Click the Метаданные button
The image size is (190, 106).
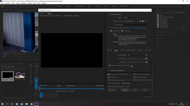(112, 90)
